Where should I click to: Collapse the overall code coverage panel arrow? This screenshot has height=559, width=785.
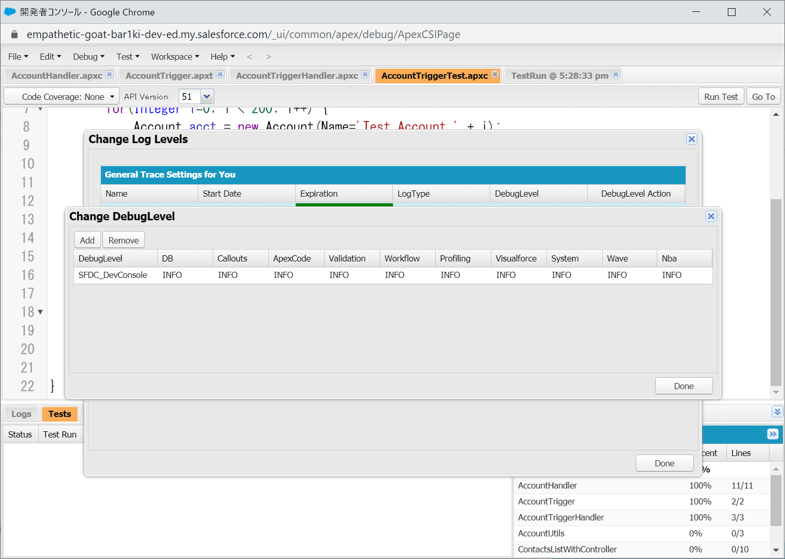[773, 434]
